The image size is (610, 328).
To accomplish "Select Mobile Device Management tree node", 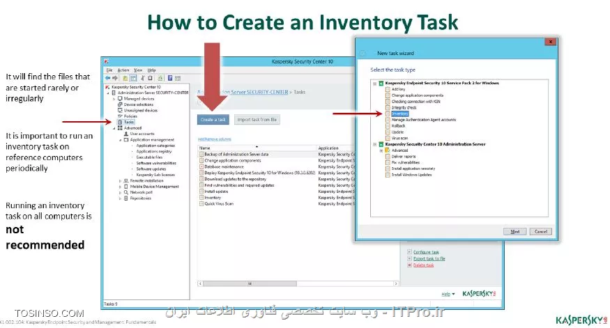I will 155,187.
